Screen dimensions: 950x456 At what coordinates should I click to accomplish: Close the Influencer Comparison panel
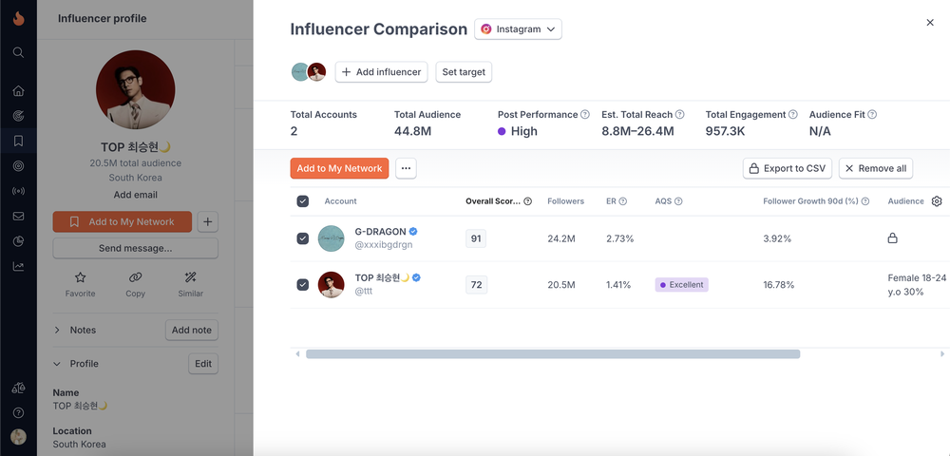(930, 23)
